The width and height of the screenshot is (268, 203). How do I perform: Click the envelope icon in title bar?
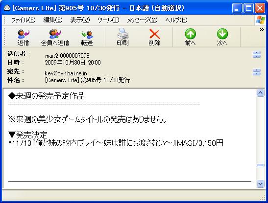(7, 8)
